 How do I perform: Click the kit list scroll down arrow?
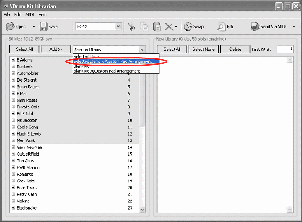(x=142, y=209)
